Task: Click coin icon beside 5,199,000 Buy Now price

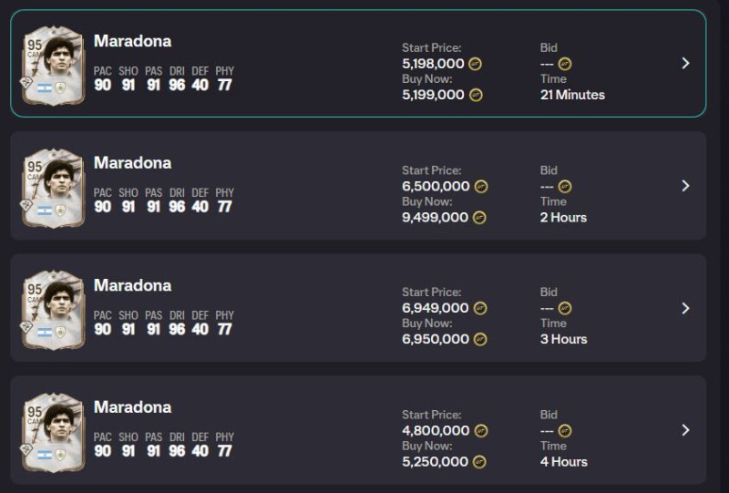Action: pos(476,95)
